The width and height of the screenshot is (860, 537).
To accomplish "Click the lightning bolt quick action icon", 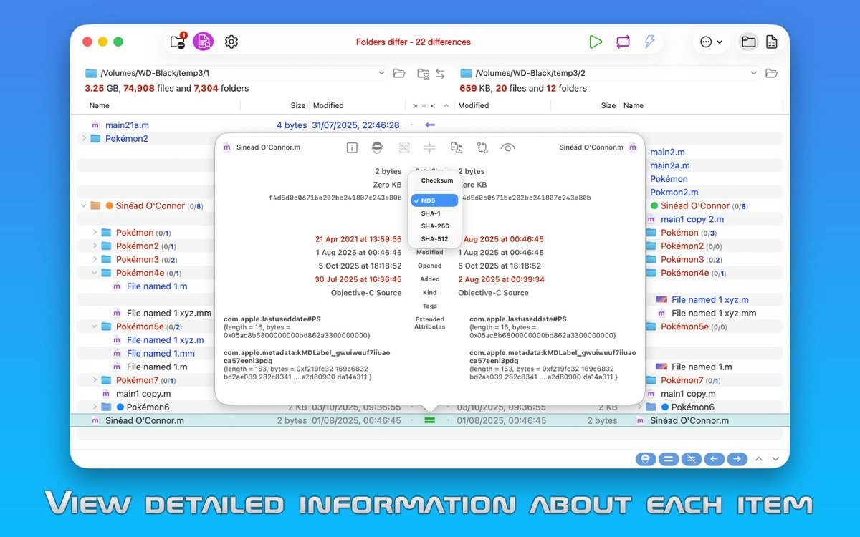I will [x=649, y=42].
